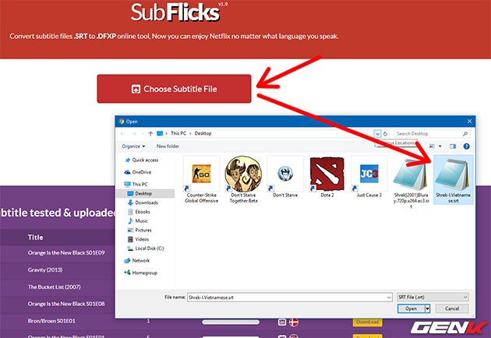Open Downloads in the navigation tree
Screen dimensions: 491x338
[x=143, y=202]
